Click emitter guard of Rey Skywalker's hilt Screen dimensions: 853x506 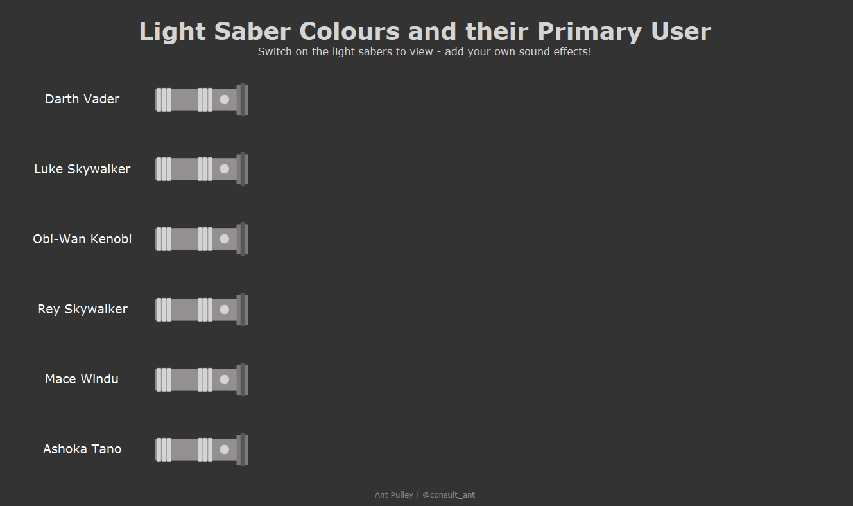(x=242, y=310)
